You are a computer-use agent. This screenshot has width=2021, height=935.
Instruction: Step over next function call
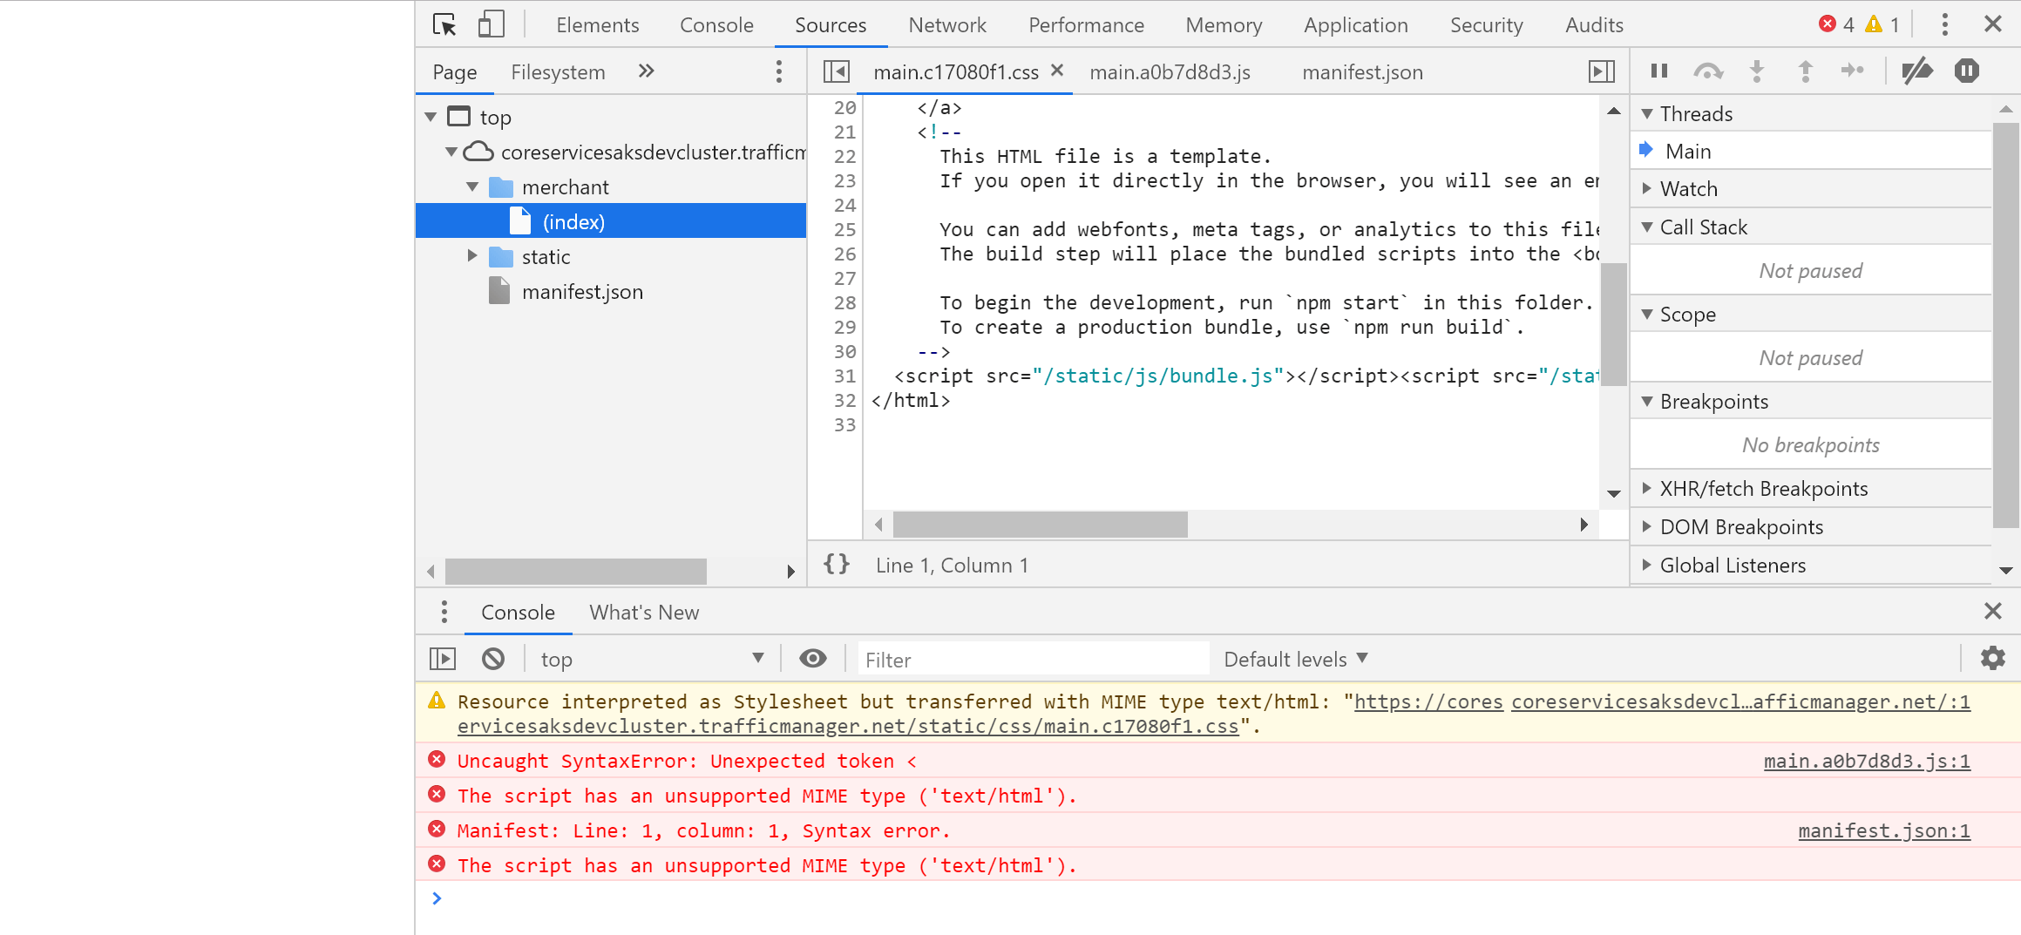pos(1708,71)
